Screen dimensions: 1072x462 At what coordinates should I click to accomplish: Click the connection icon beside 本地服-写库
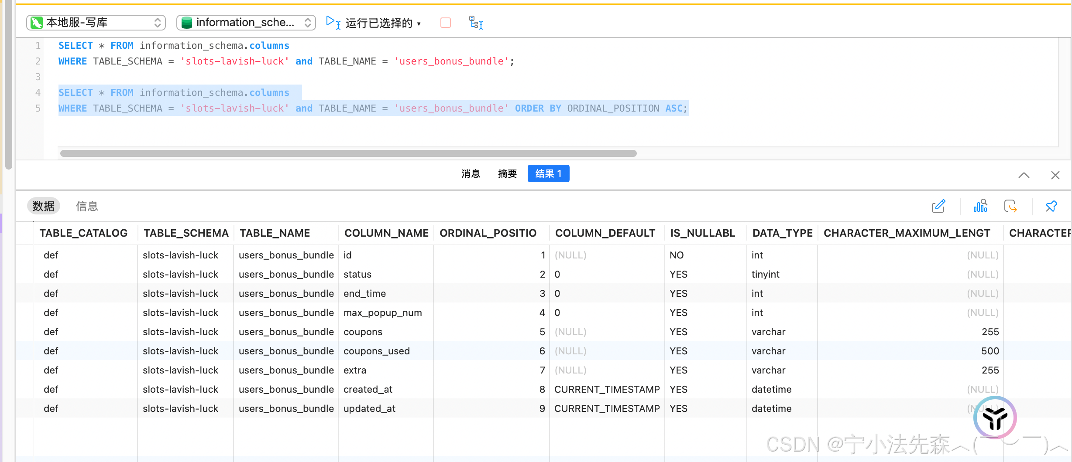tap(36, 23)
